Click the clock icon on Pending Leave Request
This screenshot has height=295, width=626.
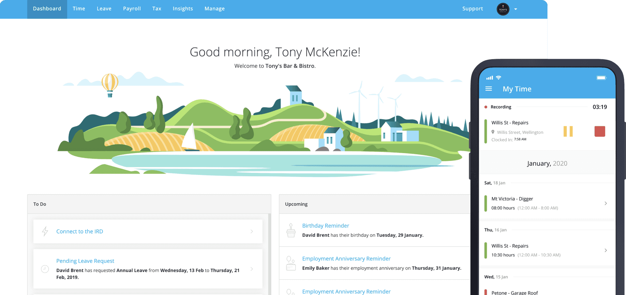pyautogui.click(x=45, y=269)
